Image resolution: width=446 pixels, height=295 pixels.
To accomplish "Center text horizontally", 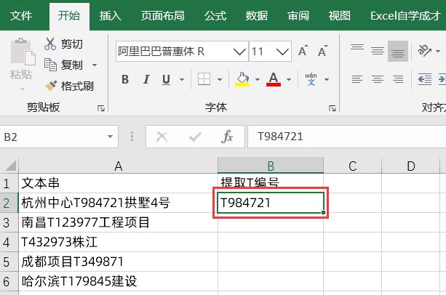I will pos(378,79).
